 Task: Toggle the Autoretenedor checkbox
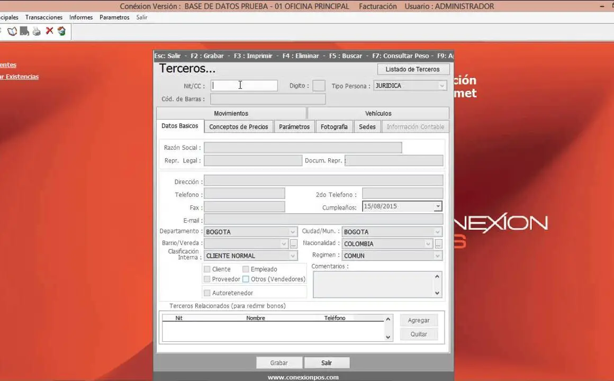click(x=207, y=293)
